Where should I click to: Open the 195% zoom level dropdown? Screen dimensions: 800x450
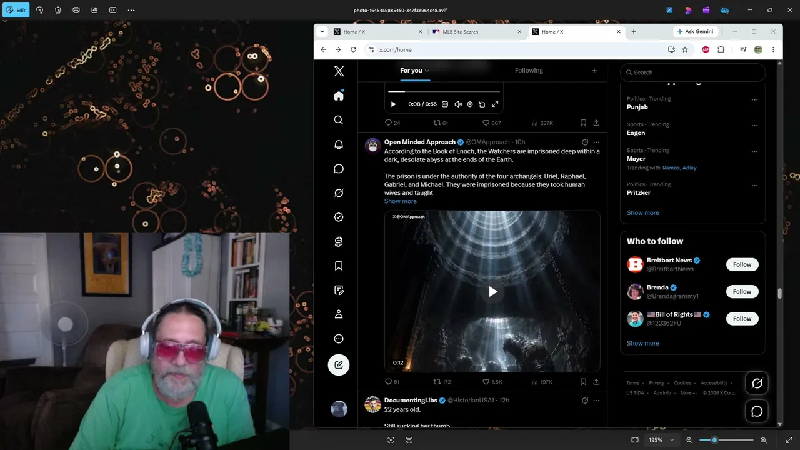[661, 440]
